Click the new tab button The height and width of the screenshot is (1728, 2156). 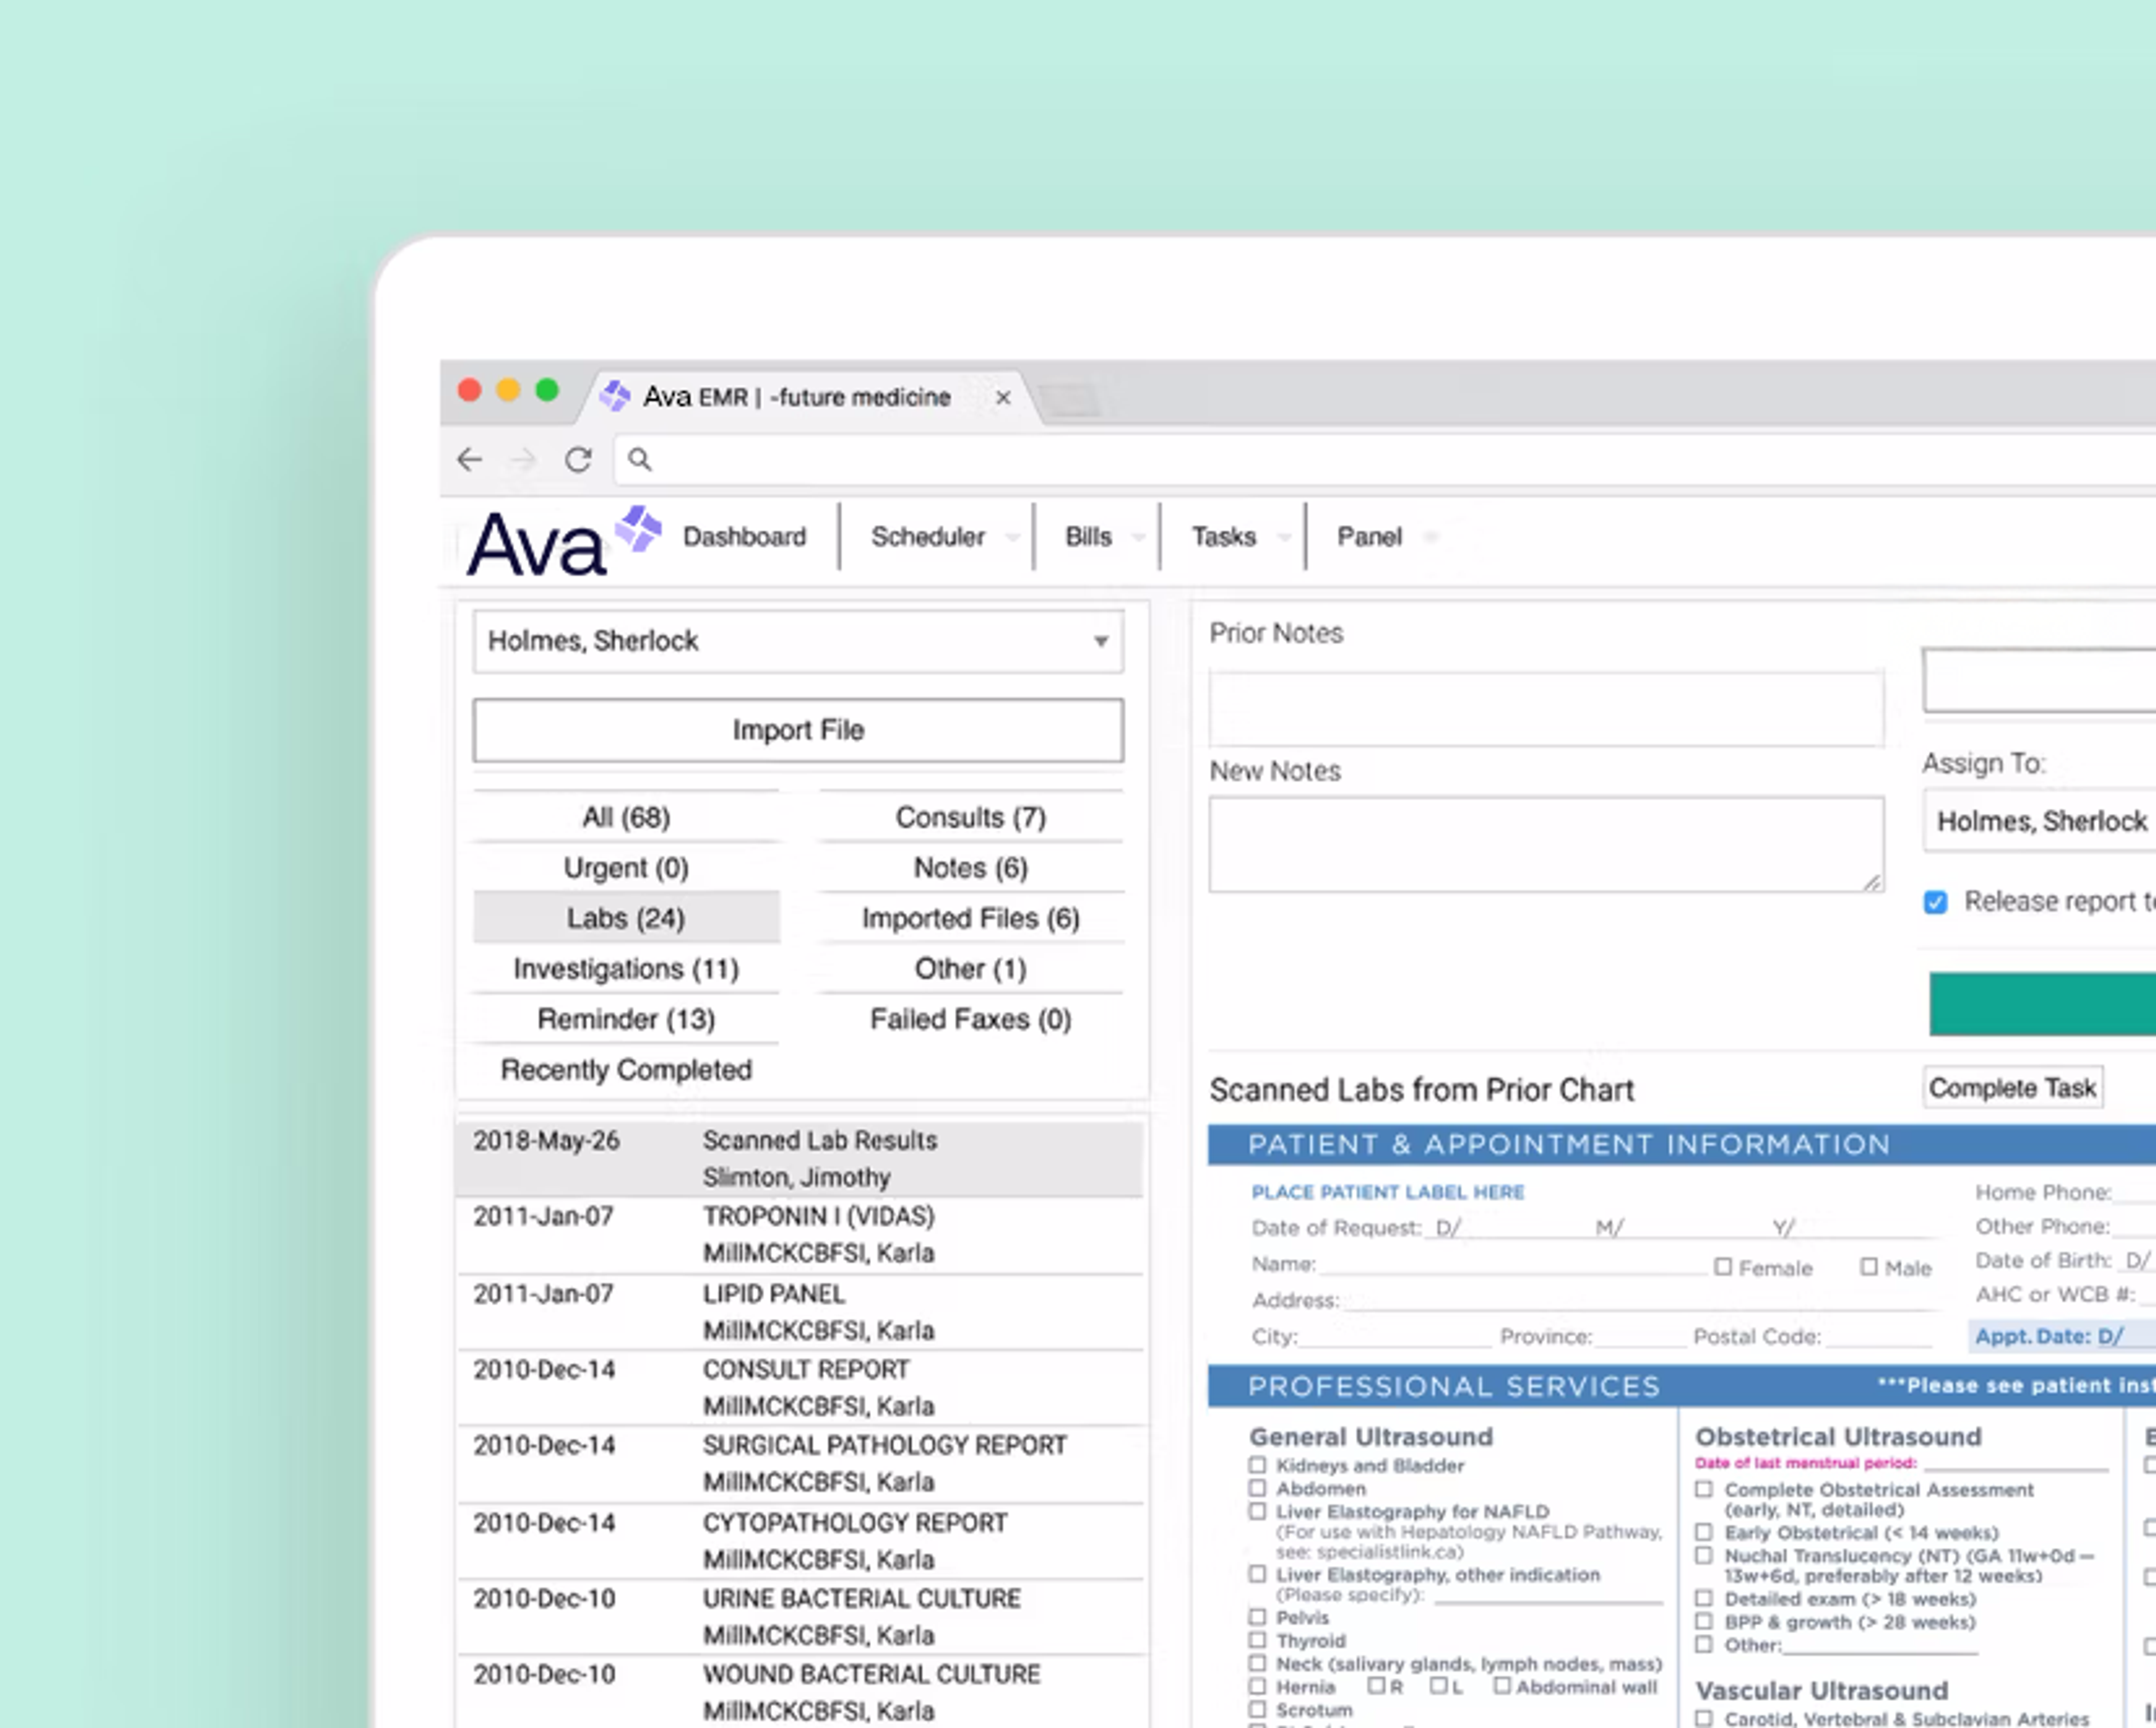1070,401
